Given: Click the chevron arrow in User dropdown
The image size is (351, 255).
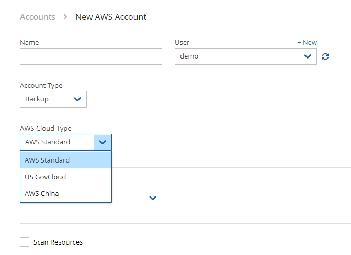Looking at the screenshot, I should pos(308,56).
